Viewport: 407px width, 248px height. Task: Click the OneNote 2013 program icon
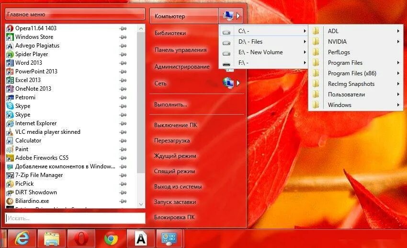coord(10,89)
